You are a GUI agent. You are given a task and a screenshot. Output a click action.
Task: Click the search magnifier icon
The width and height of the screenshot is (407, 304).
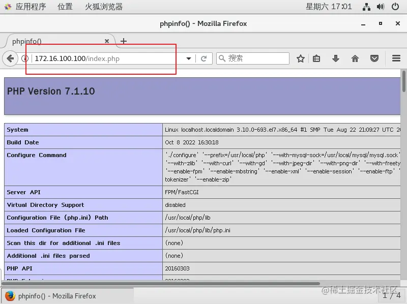[x=222, y=58]
